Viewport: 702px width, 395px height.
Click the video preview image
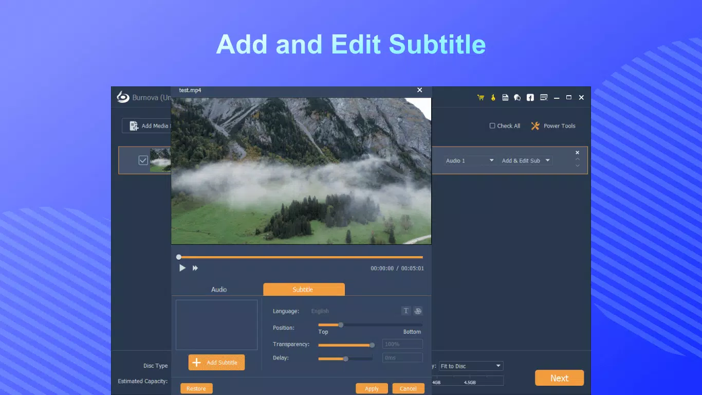pos(301,171)
